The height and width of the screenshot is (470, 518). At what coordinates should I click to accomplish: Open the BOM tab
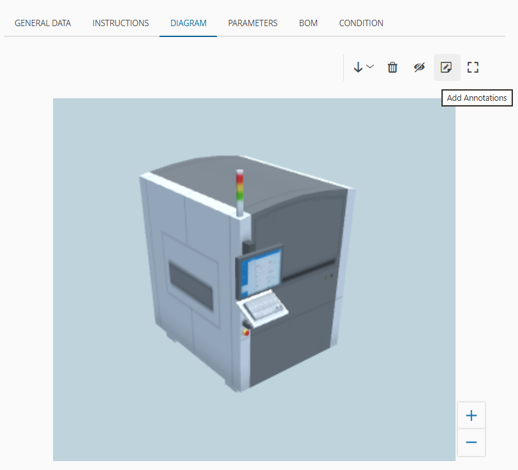point(308,23)
